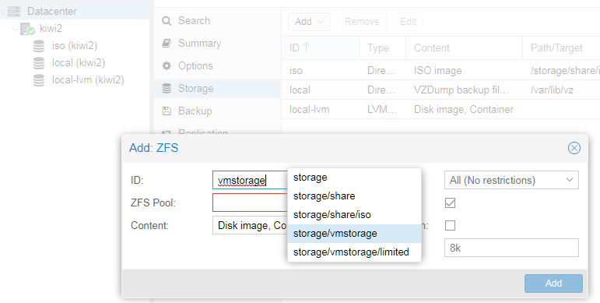Uncheck the checked checkbox in the dialog
The width and height of the screenshot is (600, 303).
[x=451, y=203]
